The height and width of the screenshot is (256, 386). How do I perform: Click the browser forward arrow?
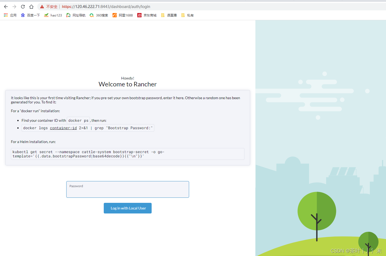14,7
